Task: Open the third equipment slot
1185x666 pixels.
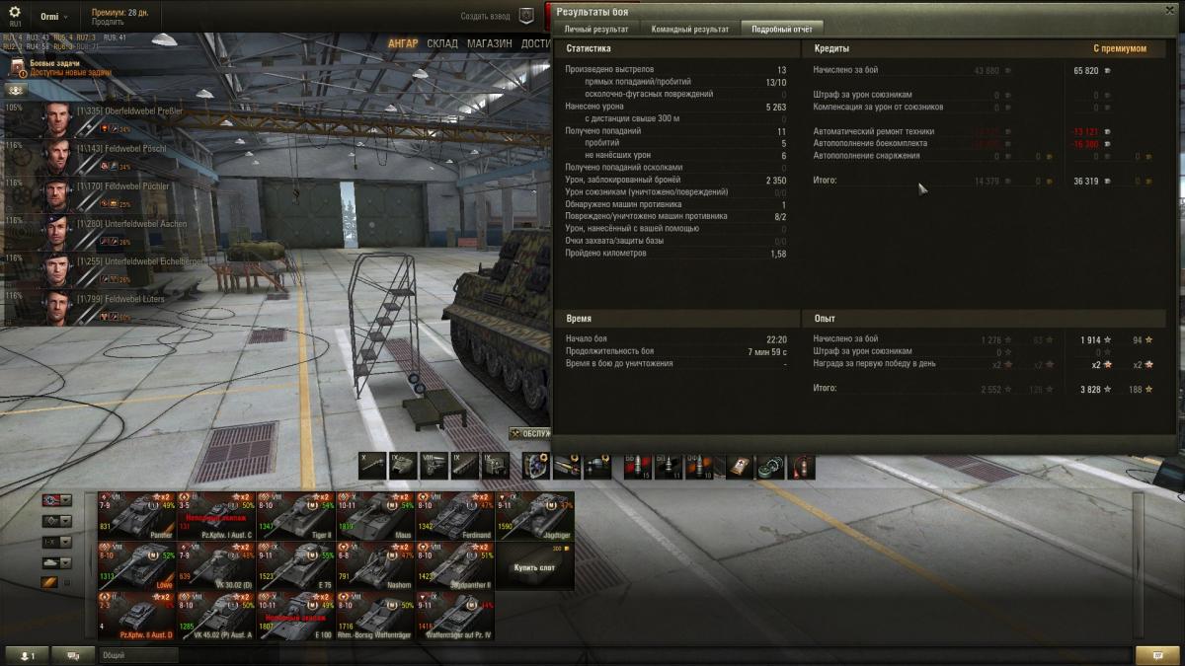Action: [597, 465]
